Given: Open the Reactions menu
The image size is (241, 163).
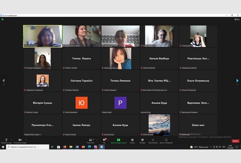Looking at the screenshot, I should [x=142, y=140].
